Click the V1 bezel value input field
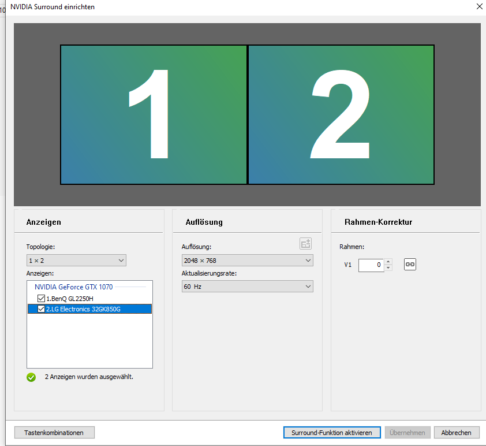Viewport: 486px width, 446px height. 371,265
